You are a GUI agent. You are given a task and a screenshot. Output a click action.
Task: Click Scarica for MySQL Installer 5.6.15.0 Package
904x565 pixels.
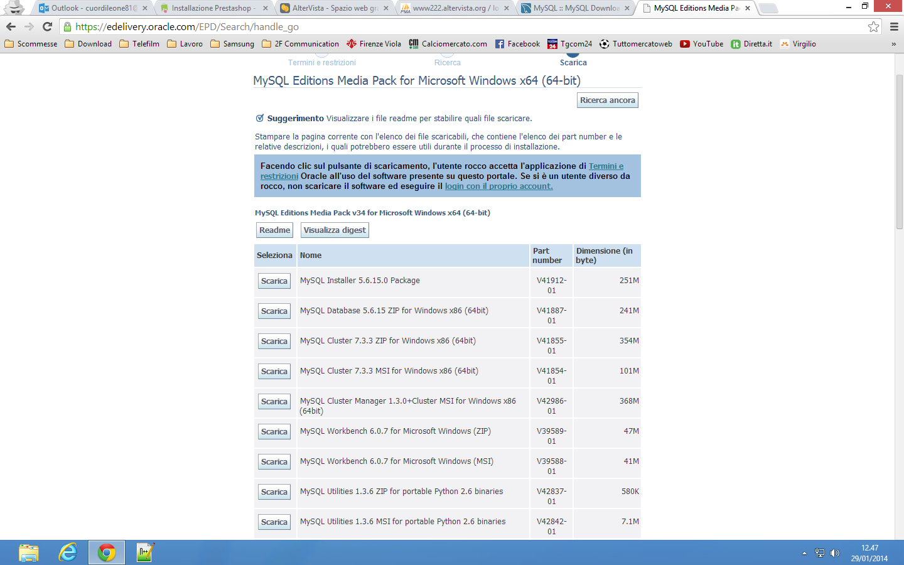click(274, 281)
